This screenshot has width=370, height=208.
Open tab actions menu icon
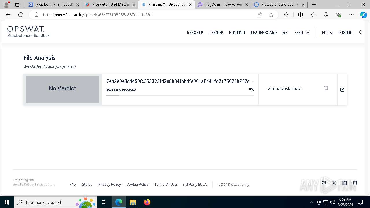point(17,5)
